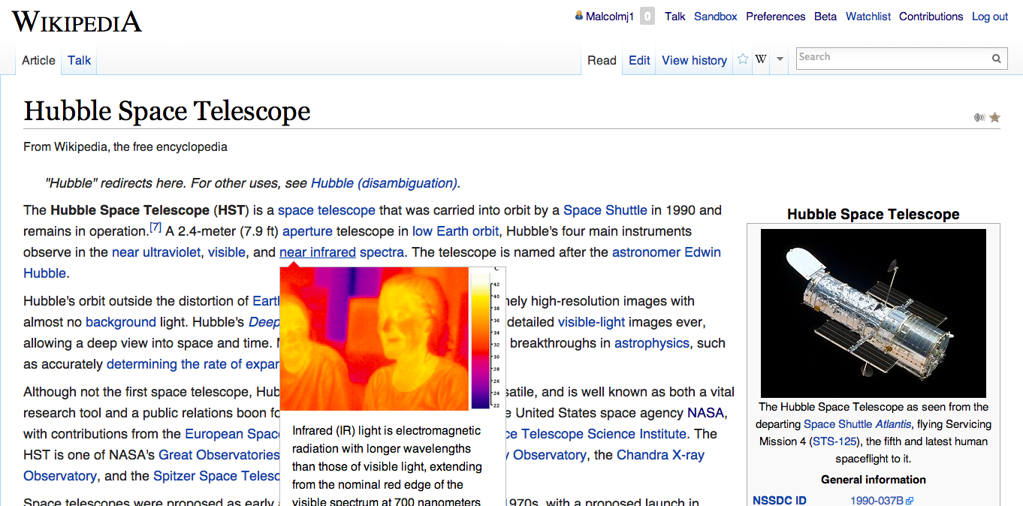Follow the Hubble (disambiguation) link

pos(385,183)
